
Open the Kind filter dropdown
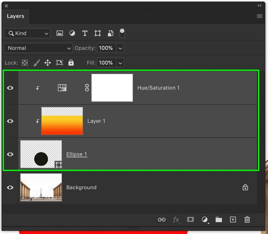[27, 33]
